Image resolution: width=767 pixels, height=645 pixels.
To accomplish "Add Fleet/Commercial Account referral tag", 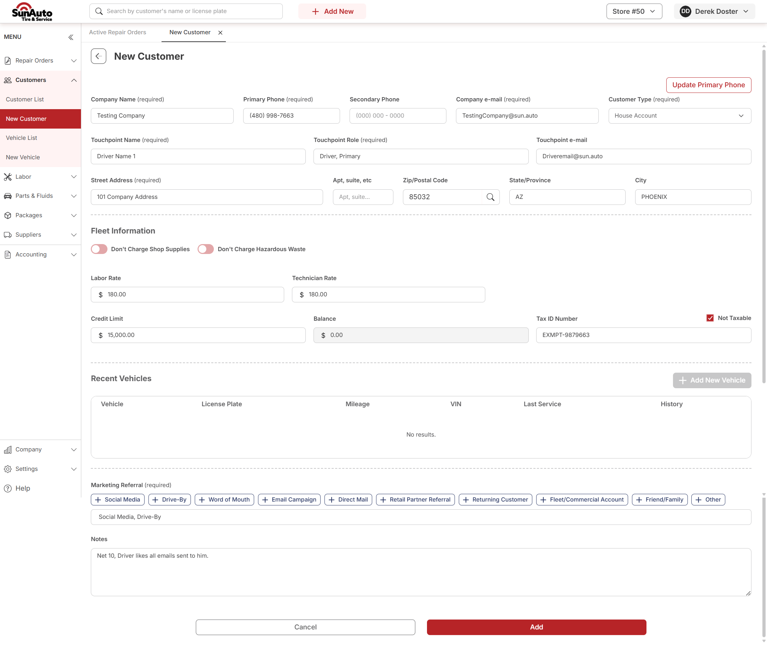I will tap(582, 500).
